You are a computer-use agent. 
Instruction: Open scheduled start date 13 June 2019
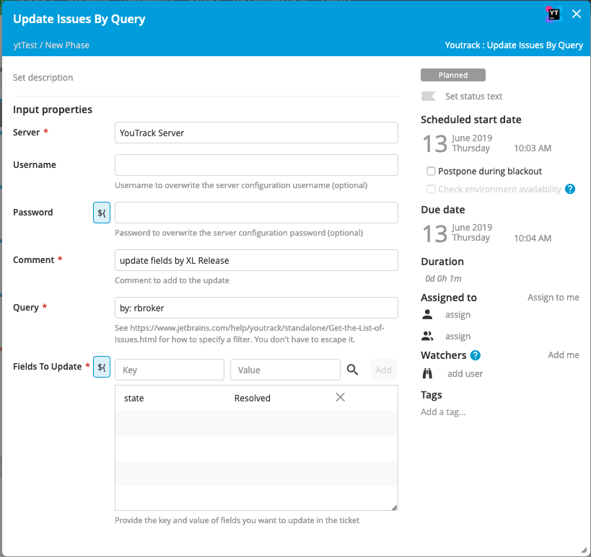458,143
